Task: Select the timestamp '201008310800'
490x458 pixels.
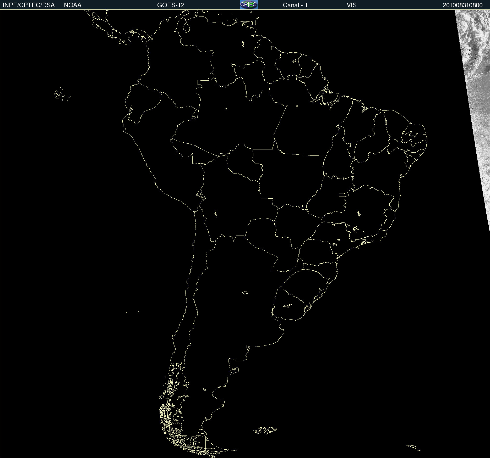Action: (462, 5)
